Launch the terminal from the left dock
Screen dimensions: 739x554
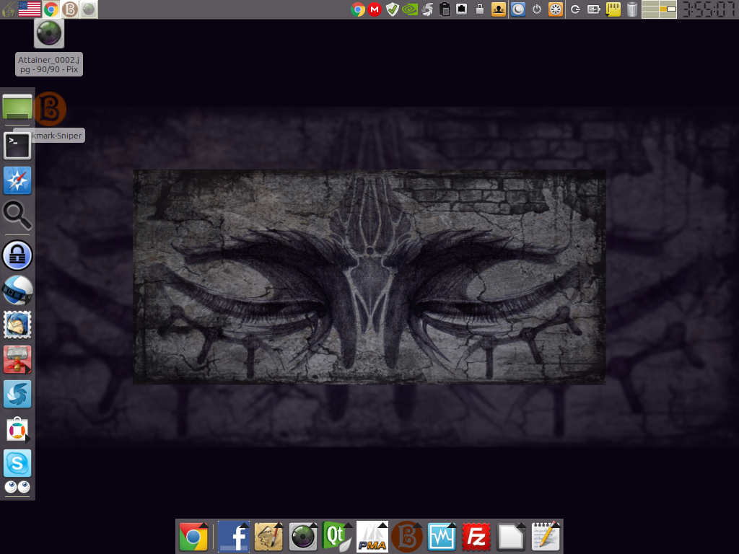point(17,146)
